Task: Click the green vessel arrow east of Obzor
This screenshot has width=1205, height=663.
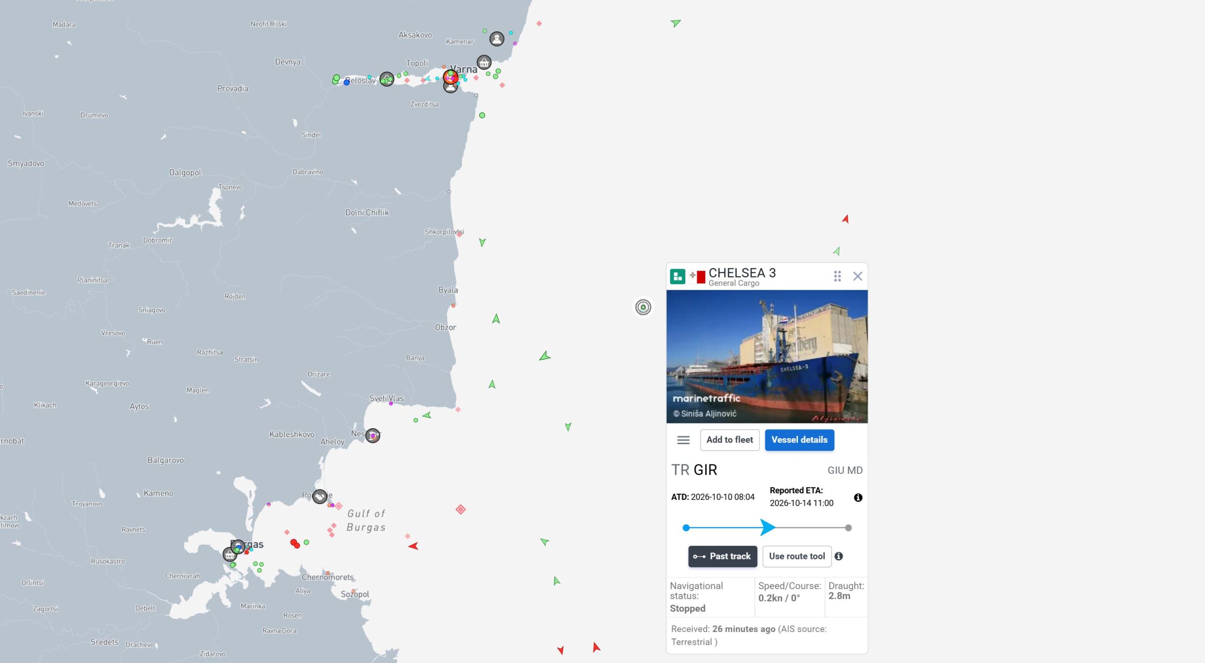Action: (x=496, y=319)
